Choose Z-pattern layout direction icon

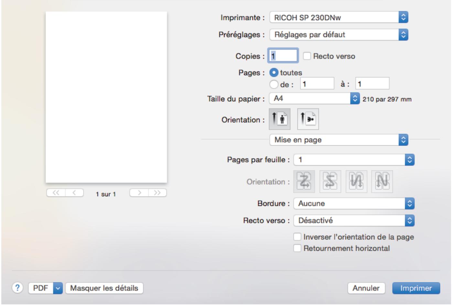[304, 182]
